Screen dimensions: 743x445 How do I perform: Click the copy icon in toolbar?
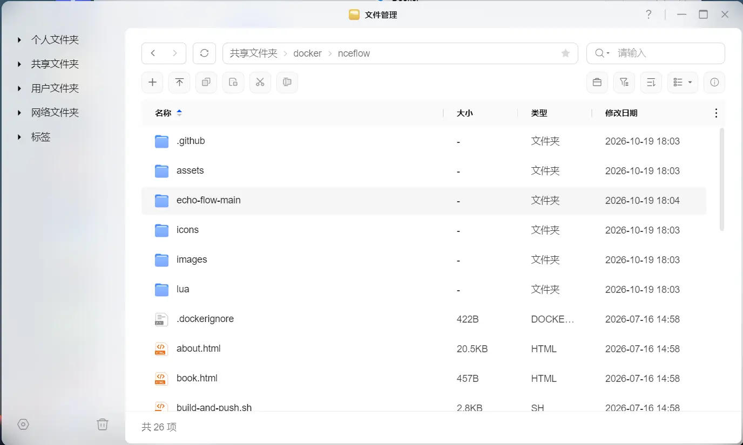(206, 83)
